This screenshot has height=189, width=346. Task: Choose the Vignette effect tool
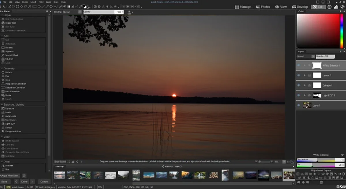pos(9,51)
